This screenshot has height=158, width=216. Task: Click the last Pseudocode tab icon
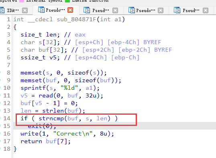tap(177, 10)
